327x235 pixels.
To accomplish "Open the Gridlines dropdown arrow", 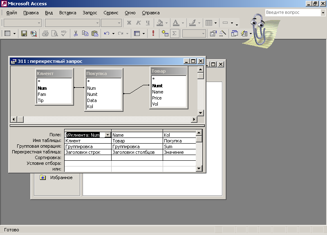I will (x=216, y=23).
